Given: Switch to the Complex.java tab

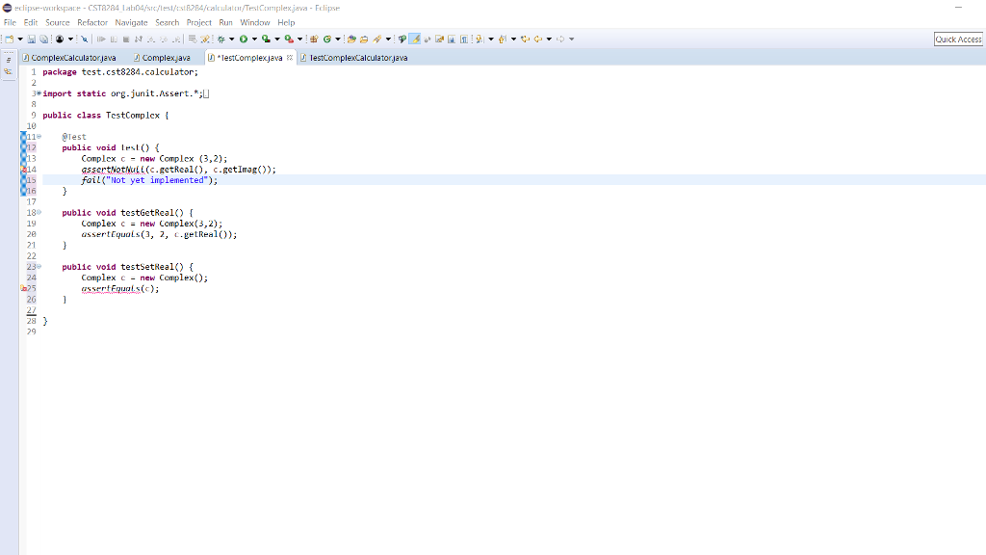Looking at the screenshot, I should tap(164, 57).
